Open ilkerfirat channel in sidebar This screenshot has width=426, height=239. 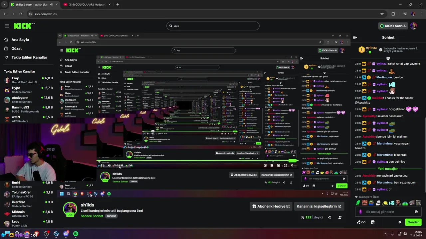pos(28,204)
